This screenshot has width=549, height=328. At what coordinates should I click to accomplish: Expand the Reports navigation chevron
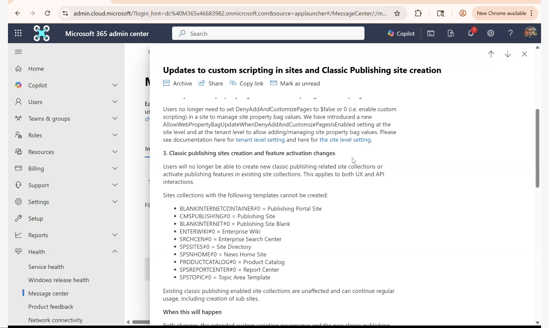[115, 235]
